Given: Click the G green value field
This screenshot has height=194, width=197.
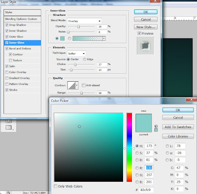Looking at the screenshot, I should pyautogui.click(x=149, y=175).
